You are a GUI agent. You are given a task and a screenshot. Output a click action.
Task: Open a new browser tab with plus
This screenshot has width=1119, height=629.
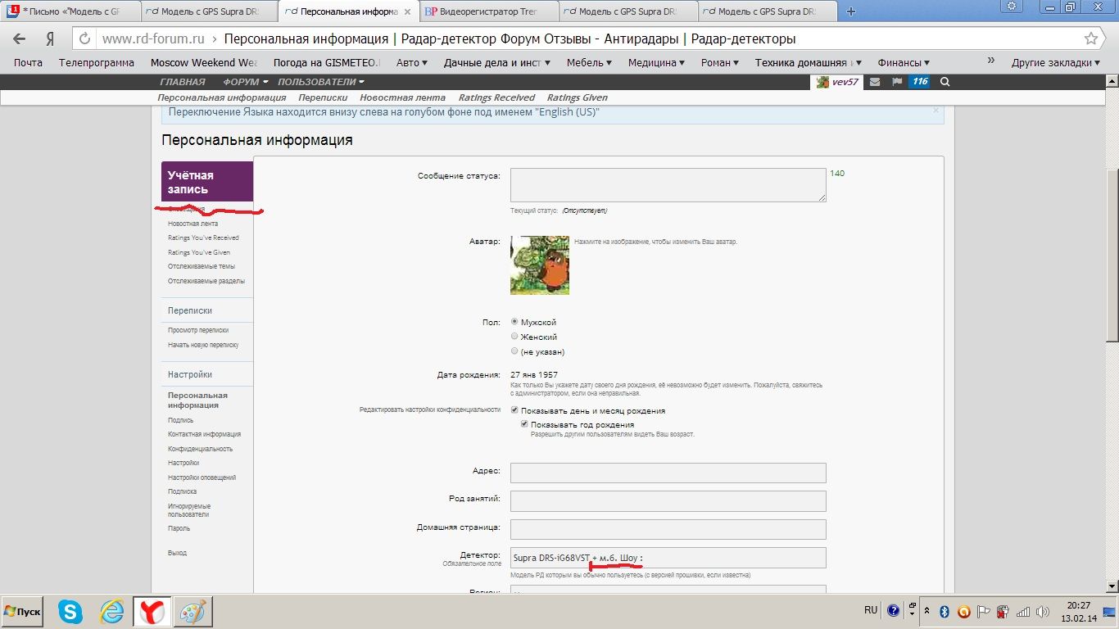(851, 11)
